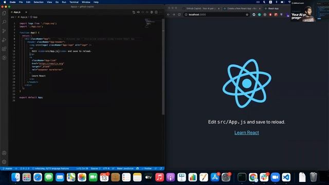Open the Edit menu
This screenshot has width=329, height=185.
pos(28,2)
